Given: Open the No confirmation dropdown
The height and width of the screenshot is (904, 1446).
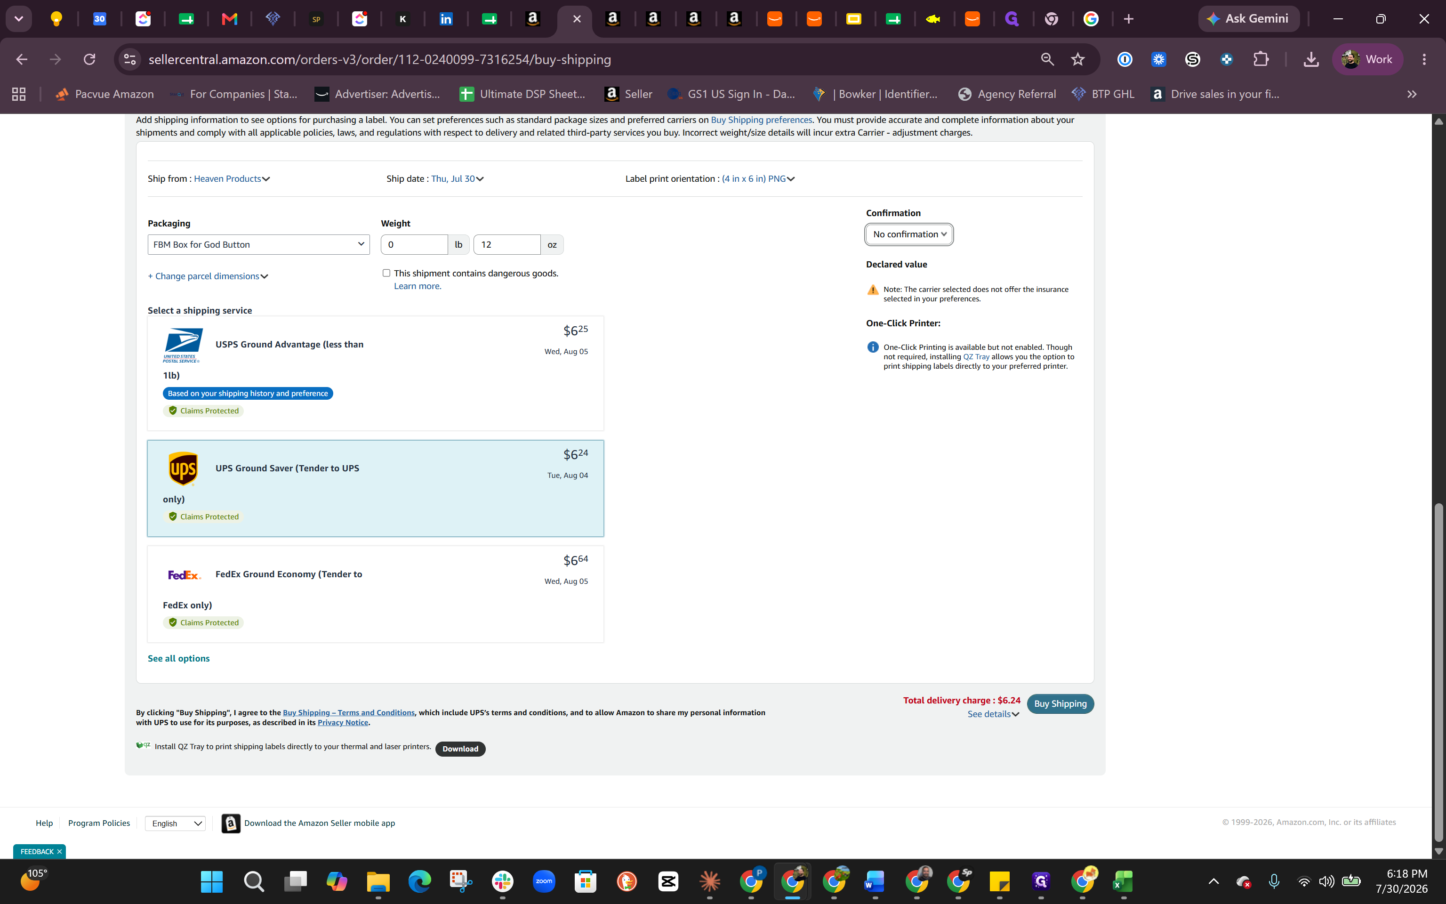Looking at the screenshot, I should (x=909, y=234).
